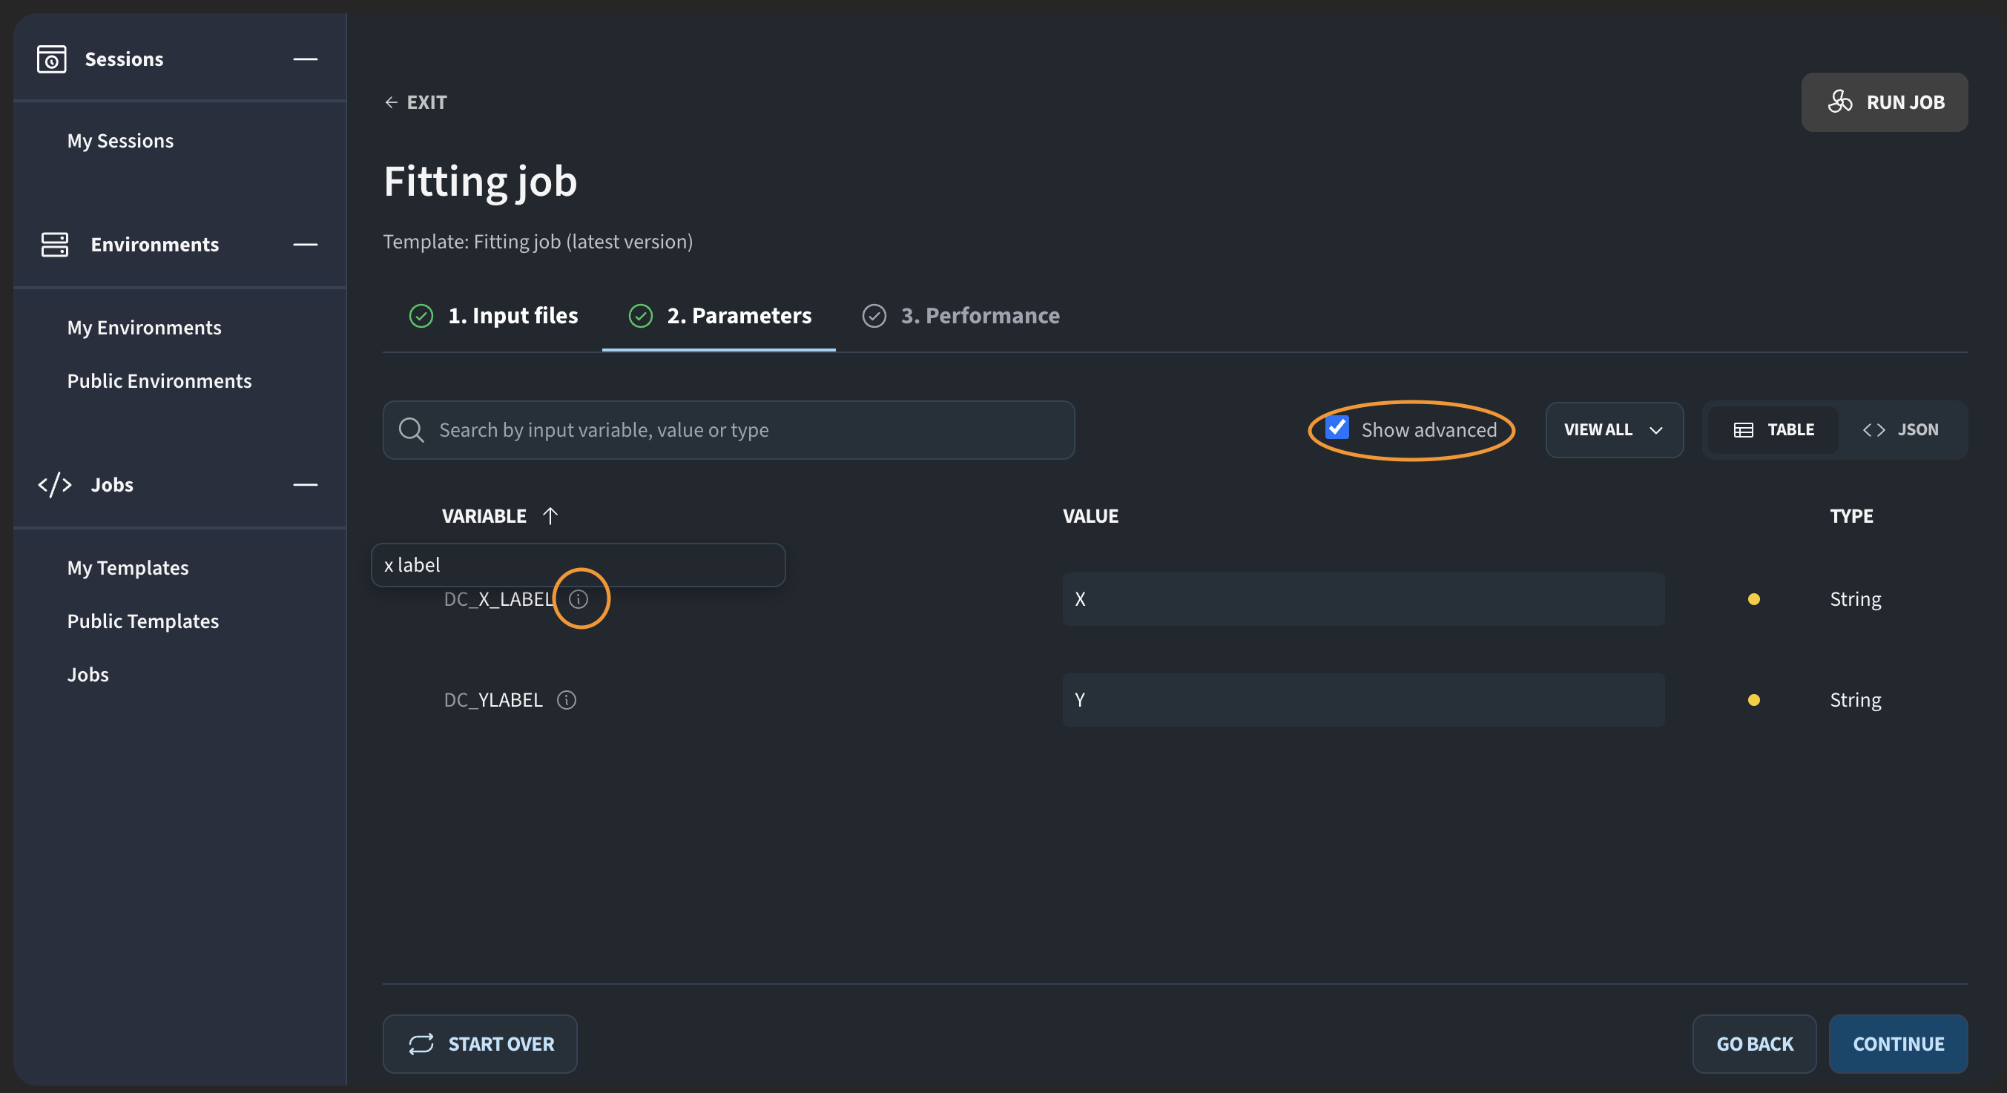Click the search magnifier icon
This screenshot has width=2007, height=1093.
click(x=411, y=430)
